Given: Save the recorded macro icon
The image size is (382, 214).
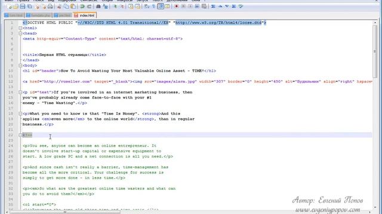Looking at the screenshot, I should tap(204, 7).
